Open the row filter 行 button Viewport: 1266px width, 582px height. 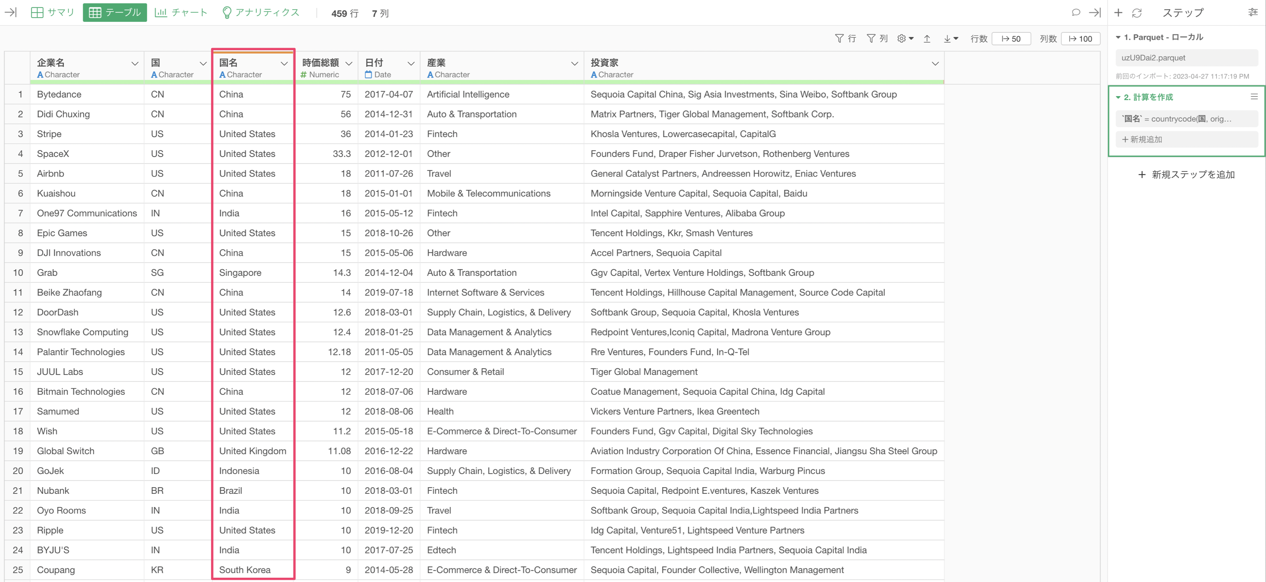845,38
